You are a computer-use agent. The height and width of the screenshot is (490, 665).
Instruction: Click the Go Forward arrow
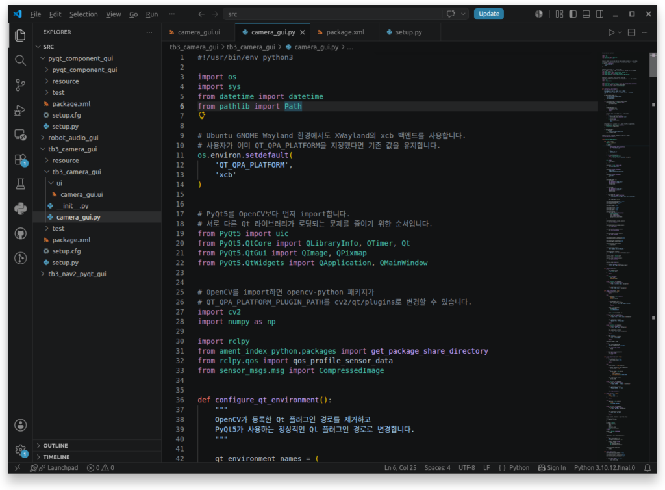[215, 14]
